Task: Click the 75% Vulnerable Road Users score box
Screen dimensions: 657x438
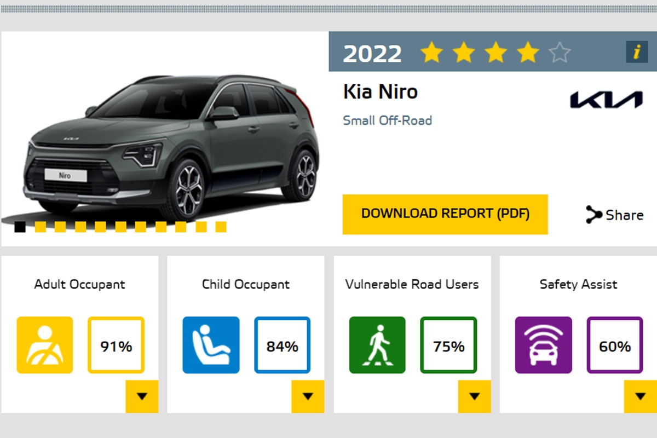Action: click(x=448, y=345)
